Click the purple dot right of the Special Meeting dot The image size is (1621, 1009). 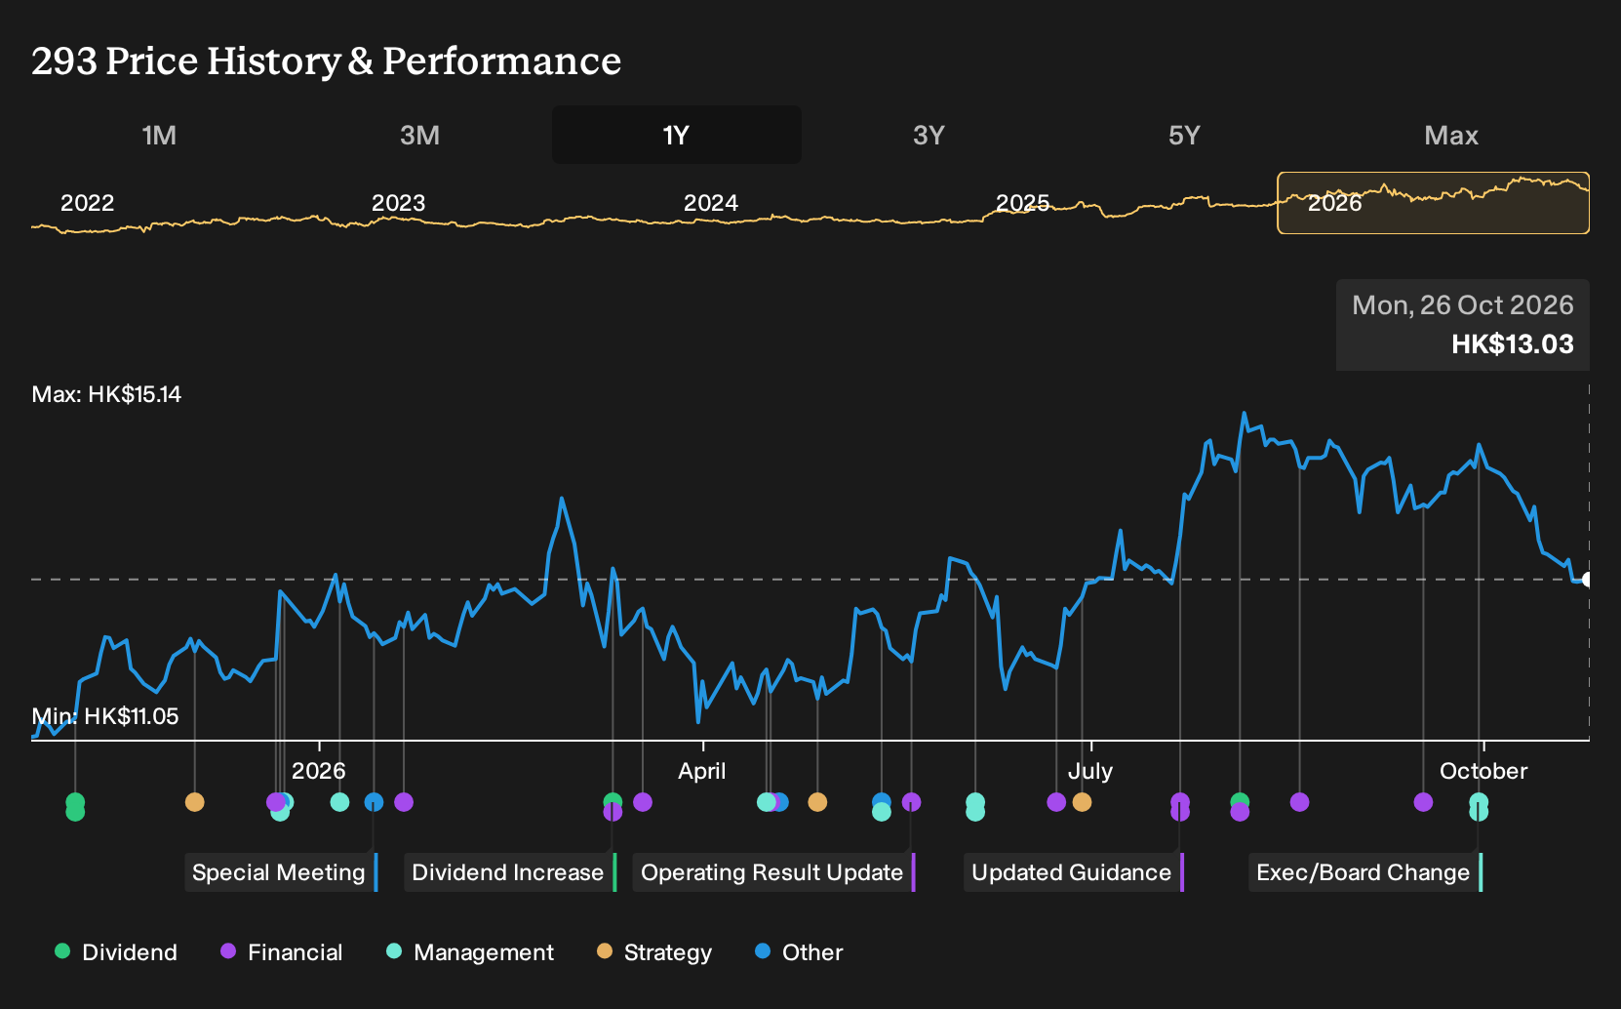(x=404, y=802)
